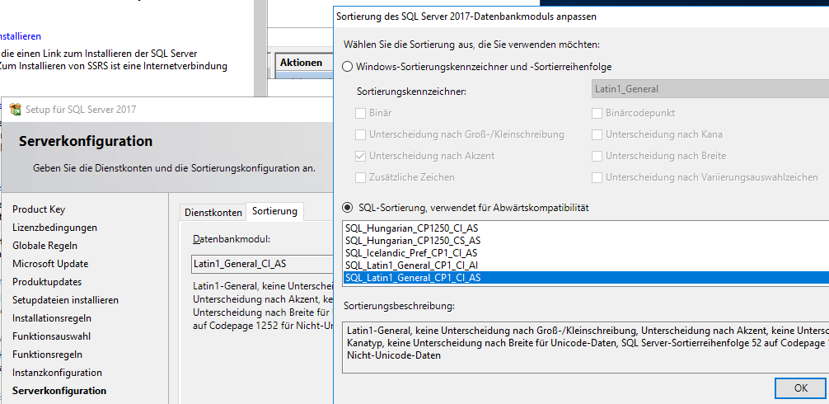The height and width of the screenshot is (404, 829).
Task: Open Funktionsregeln step in sidebar
Action: point(47,355)
